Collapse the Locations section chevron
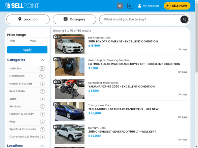Viewport: 198px width, 148px height. [42, 146]
